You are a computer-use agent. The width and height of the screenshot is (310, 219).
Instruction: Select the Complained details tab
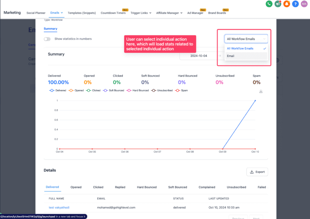pyautogui.click(x=207, y=187)
